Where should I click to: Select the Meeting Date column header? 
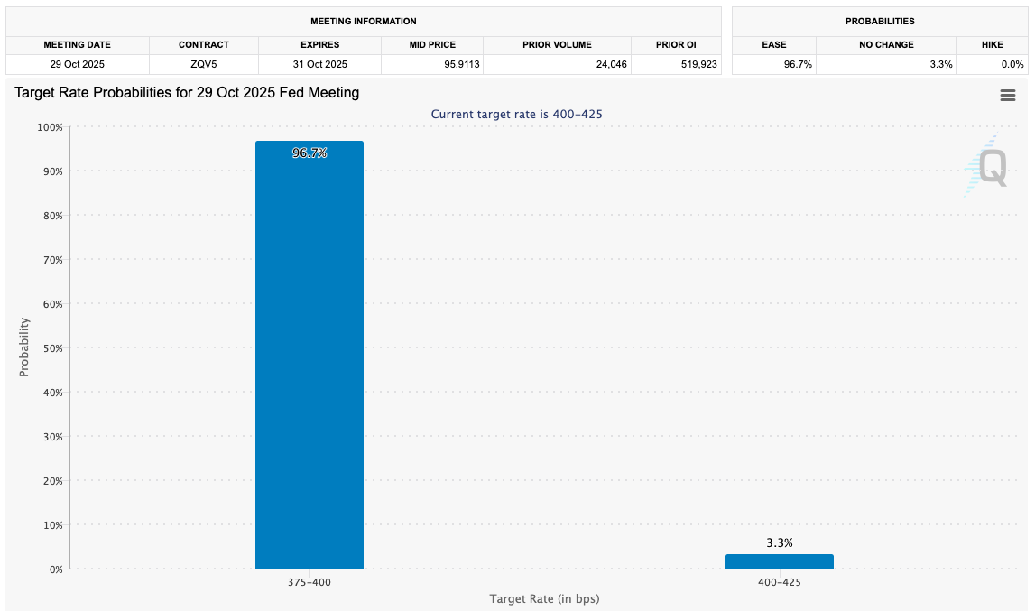(77, 44)
